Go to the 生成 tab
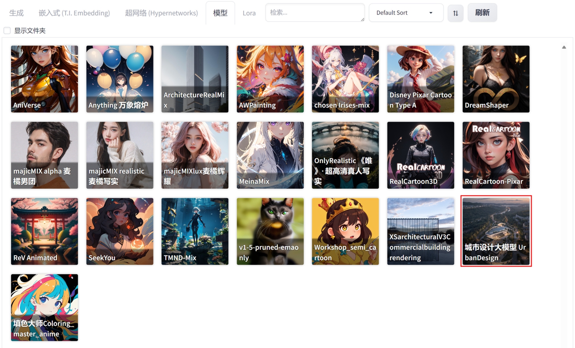 pos(16,13)
